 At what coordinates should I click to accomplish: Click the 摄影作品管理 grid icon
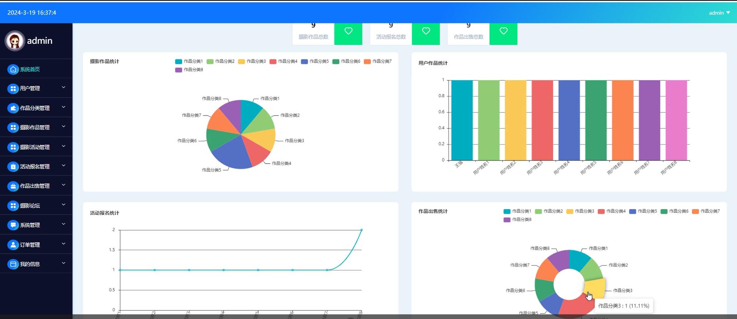[13, 127]
